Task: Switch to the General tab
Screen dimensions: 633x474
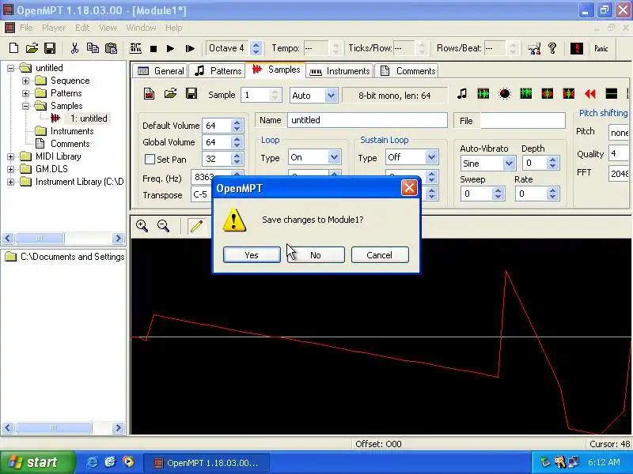Action: [161, 71]
